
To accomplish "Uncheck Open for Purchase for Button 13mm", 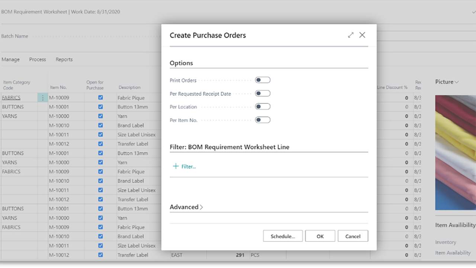I will 100,107.
